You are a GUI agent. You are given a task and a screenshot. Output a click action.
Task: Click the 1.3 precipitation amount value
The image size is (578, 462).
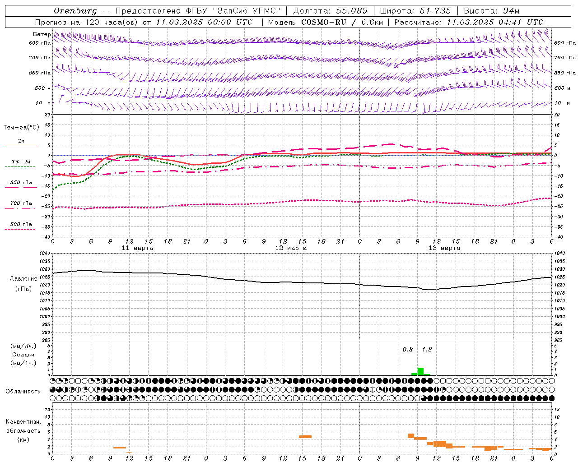tap(427, 349)
